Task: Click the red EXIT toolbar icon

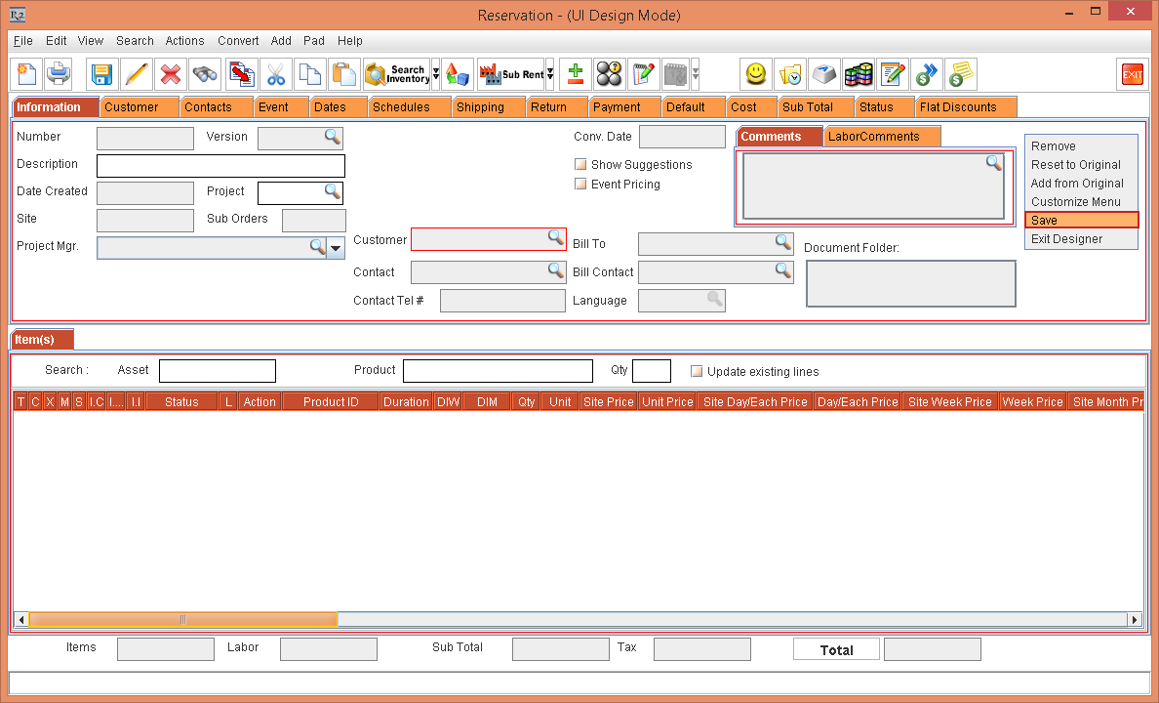Action: (x=1132, y=74)
